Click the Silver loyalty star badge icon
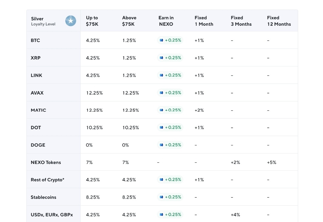The image size is (323, 222). tap(71, 21)
